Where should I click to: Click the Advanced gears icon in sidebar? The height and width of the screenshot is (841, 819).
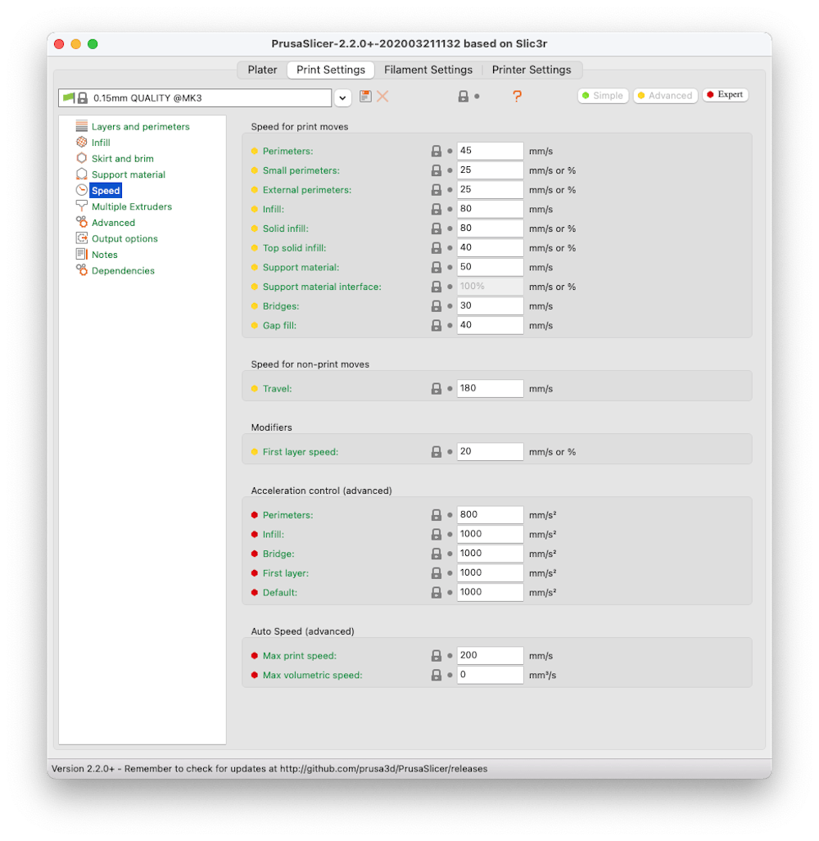pyautogui.click(x=82, y=222)
